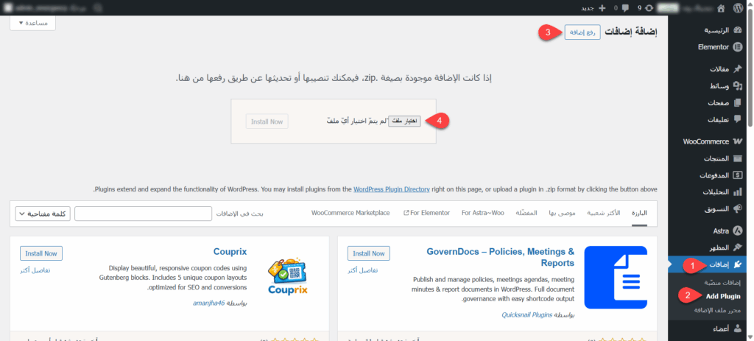Open the Astra sidebar menu icon
The image size is (754, 341).
coord(737,231)
